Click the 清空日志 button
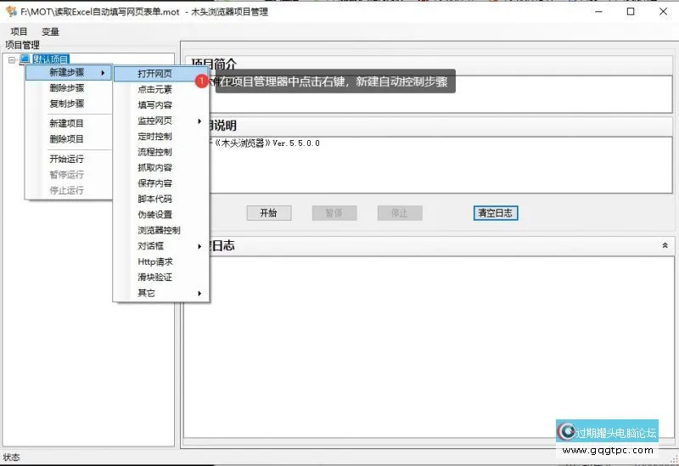This screenshot has width=679, height=466. tap(496, 213)
